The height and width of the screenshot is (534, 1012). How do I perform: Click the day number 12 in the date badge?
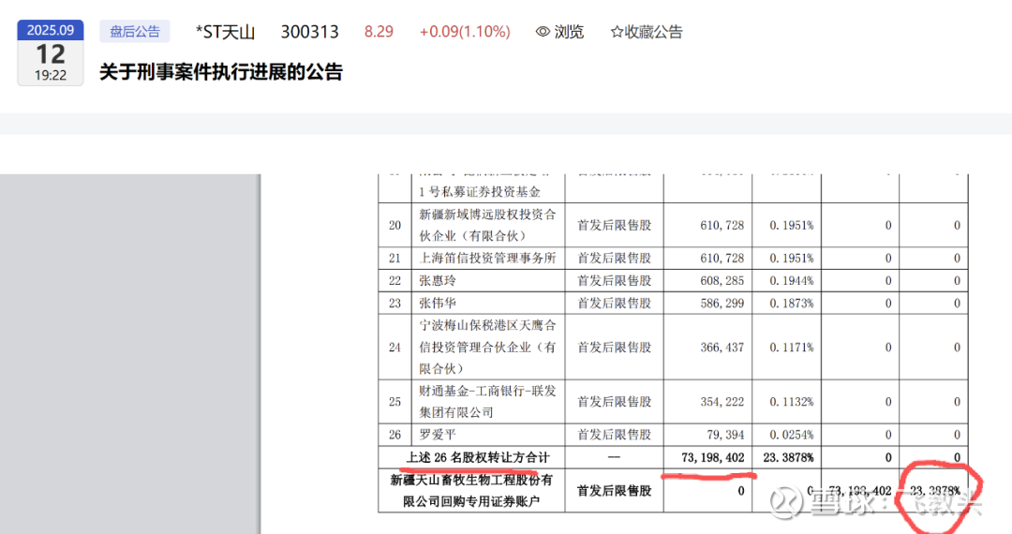tap(51, 54)
